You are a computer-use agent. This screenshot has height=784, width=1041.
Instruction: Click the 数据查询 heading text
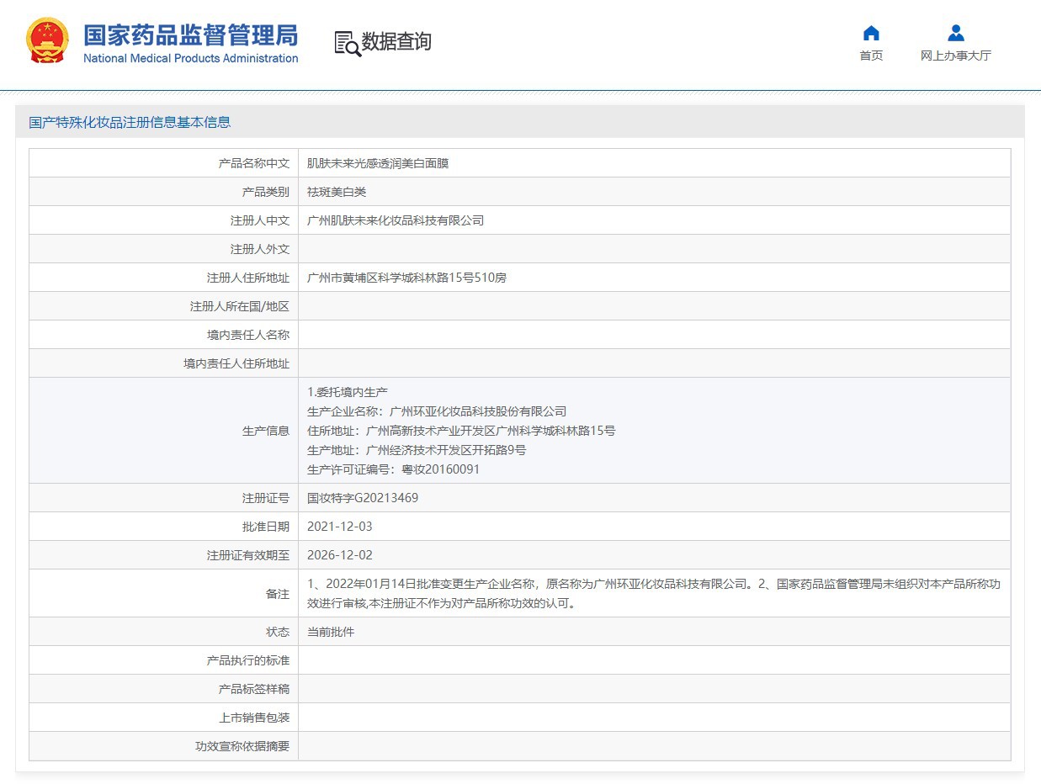(396, 41)
